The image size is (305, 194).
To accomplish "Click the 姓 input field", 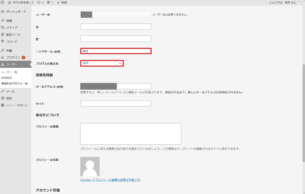I will point(116,39).
